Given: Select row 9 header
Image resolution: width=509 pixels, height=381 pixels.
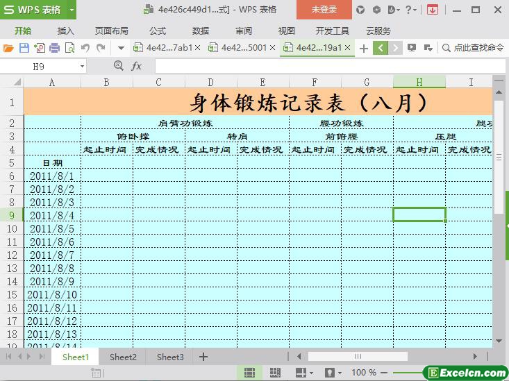Looking at the screenshot, I should 12,215.
